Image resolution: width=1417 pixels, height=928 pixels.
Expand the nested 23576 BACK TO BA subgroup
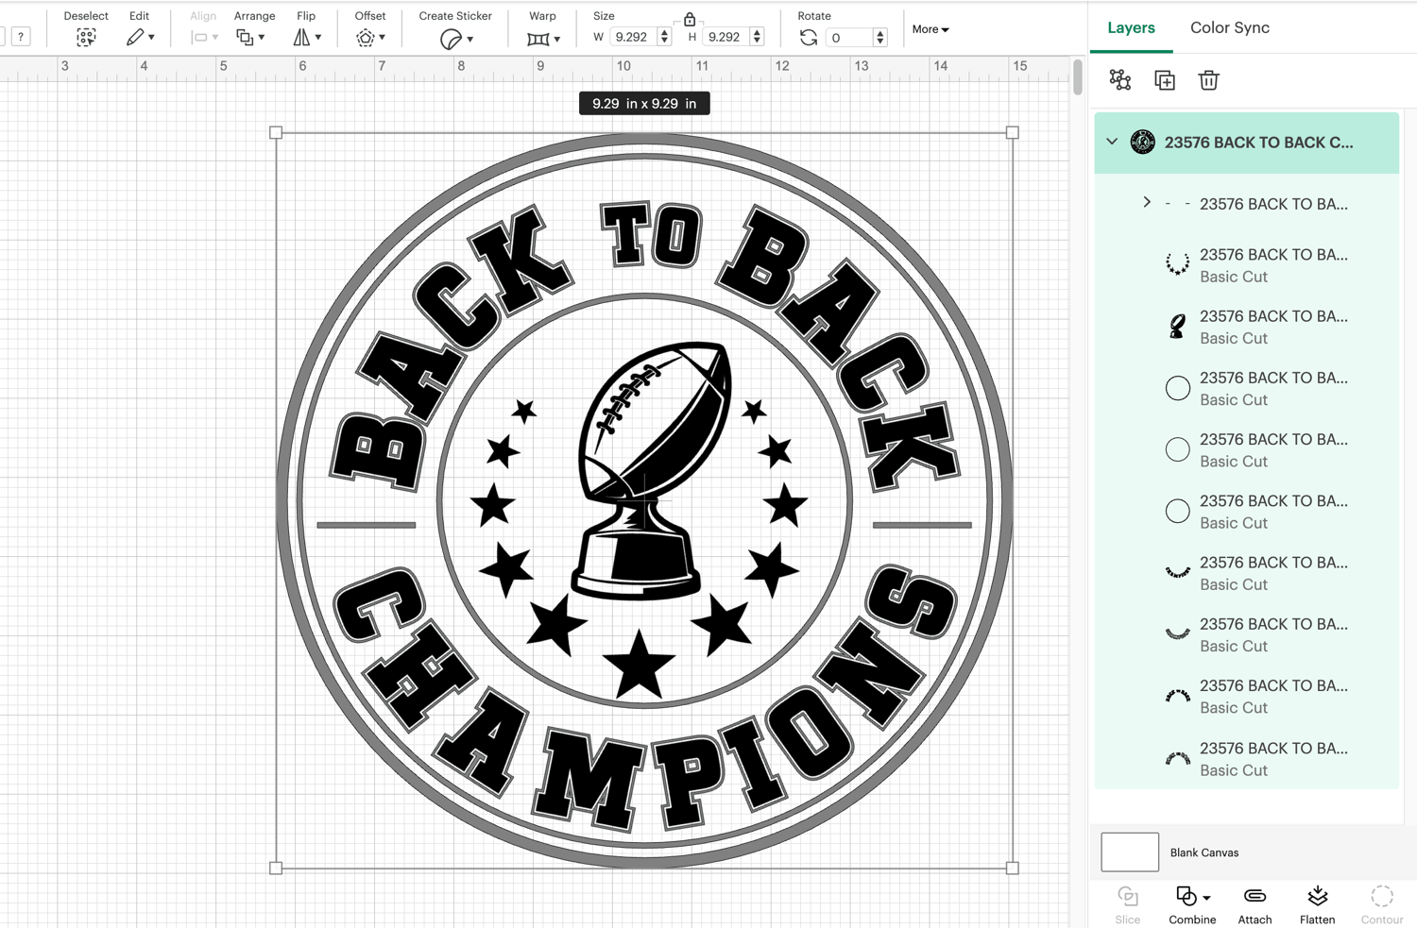pyautogui.click(x=1147, y=203)
